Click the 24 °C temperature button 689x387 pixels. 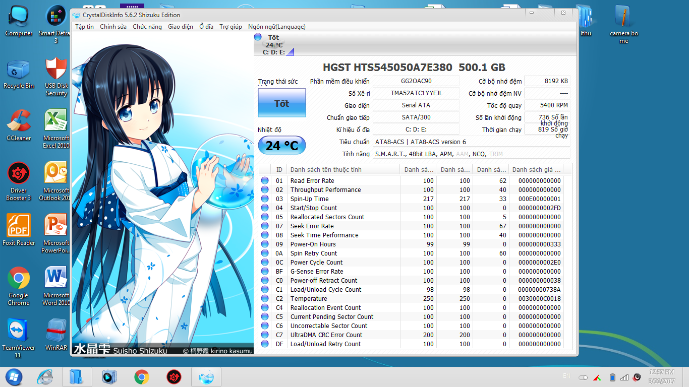(x=282, y=146)
